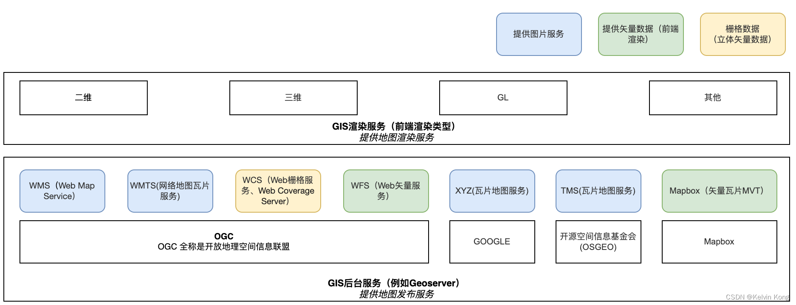Screen dimensions: 796x305
Task: Click the GL box
Action: (x=503, y=98)
